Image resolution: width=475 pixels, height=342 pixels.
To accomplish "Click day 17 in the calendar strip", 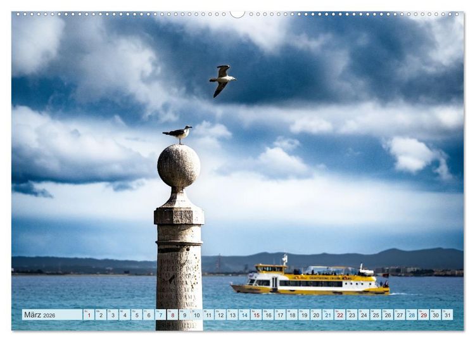I will click(x=280, y=315).
